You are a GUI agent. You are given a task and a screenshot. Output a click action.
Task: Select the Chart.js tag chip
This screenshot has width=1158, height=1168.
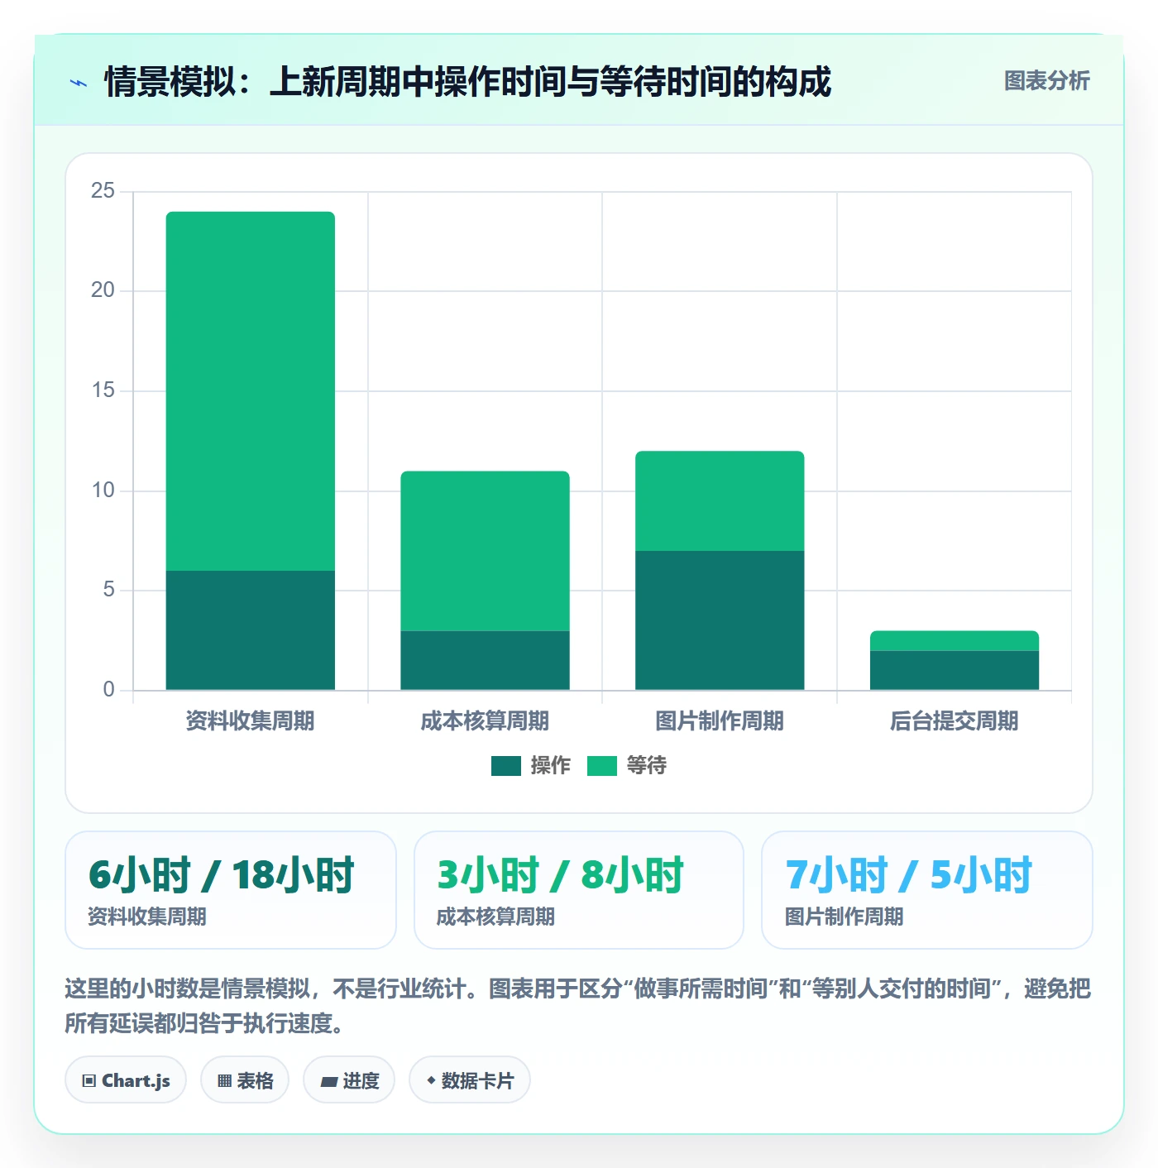[126, 1080]
